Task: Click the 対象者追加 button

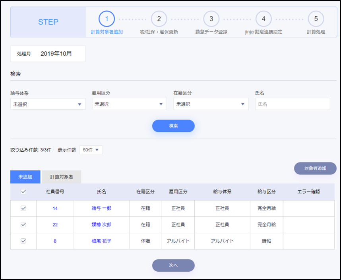Action: (x=315, y=168)
